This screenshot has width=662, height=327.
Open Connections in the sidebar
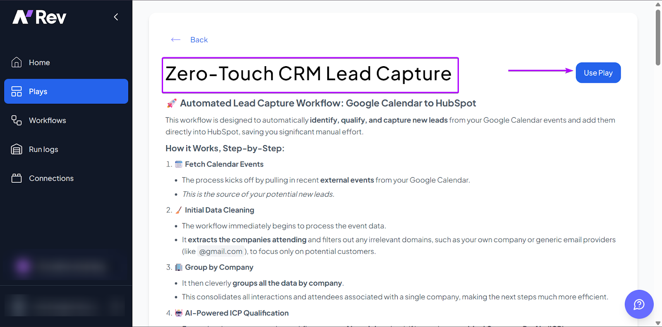66,178
